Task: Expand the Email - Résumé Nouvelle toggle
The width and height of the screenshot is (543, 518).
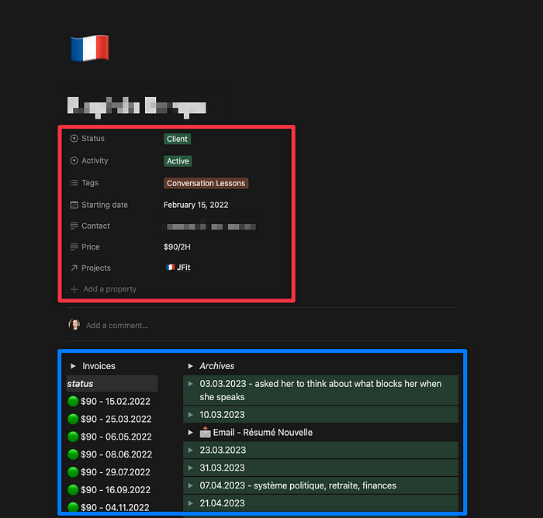Action: tap(190, 432)
